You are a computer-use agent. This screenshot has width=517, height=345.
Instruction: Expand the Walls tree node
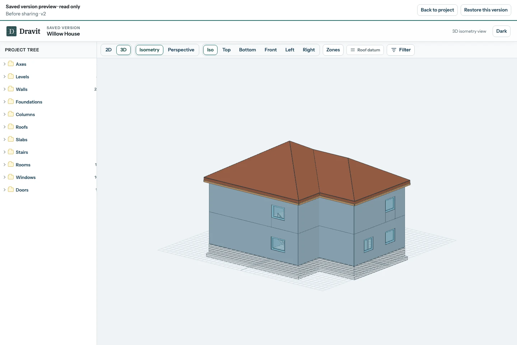4,89
